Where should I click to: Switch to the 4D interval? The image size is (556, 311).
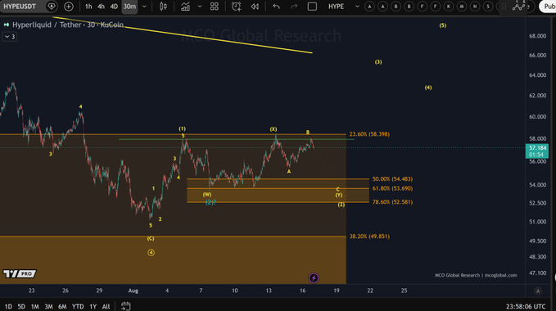point(114,7)
